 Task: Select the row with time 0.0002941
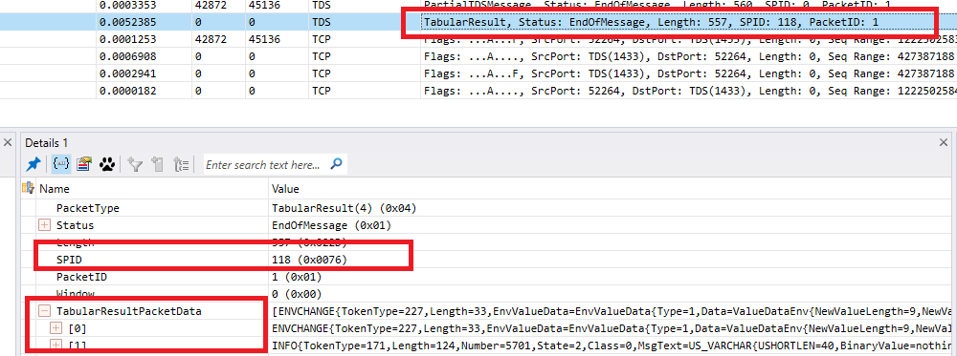478,73
